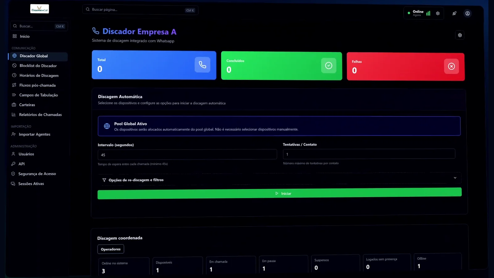This screenshot has width=494, height=278.
Task: Expand Opções de re-discagem e filtros
Action: pos(280,179)
